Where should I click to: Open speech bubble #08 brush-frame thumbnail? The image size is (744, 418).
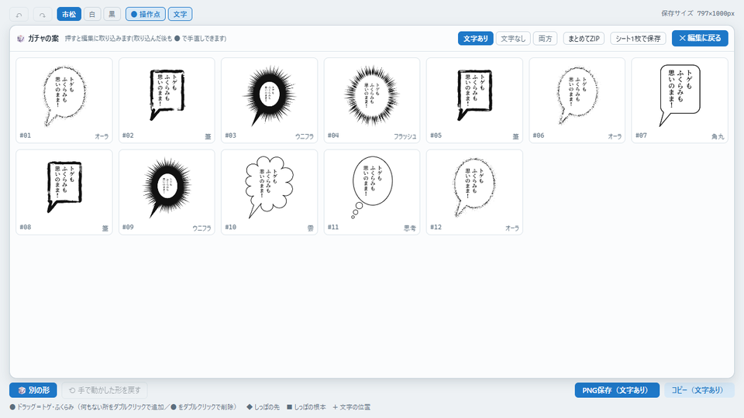click(x=64, y=192)
